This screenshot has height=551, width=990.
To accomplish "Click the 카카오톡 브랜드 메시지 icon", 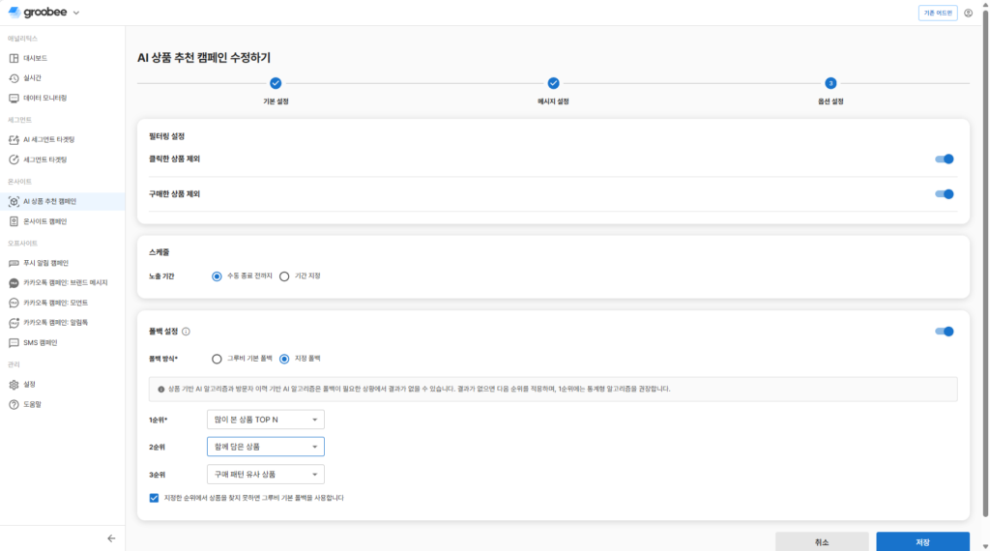I will tap(14, 283).
